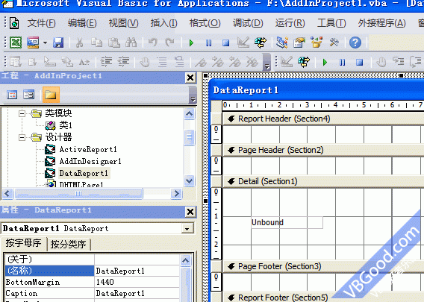Click View Code in the Project Explorer
The height and width of the screenshot is (302, 424).
[x=12, y=95]
